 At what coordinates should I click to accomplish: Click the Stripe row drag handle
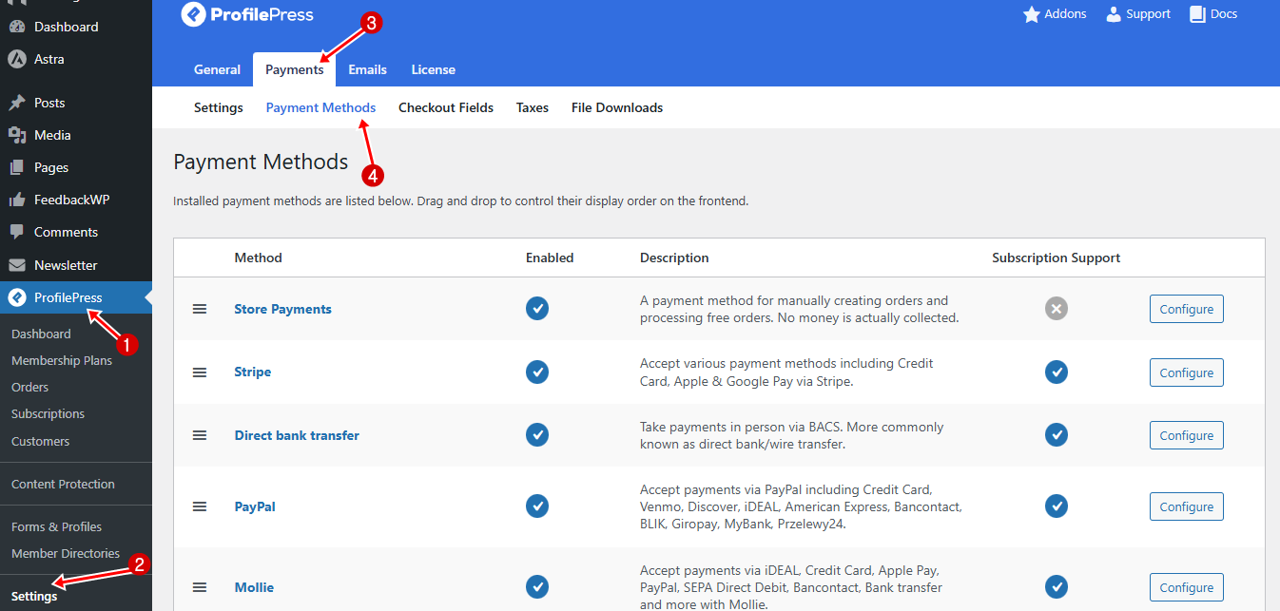[200, 372]
